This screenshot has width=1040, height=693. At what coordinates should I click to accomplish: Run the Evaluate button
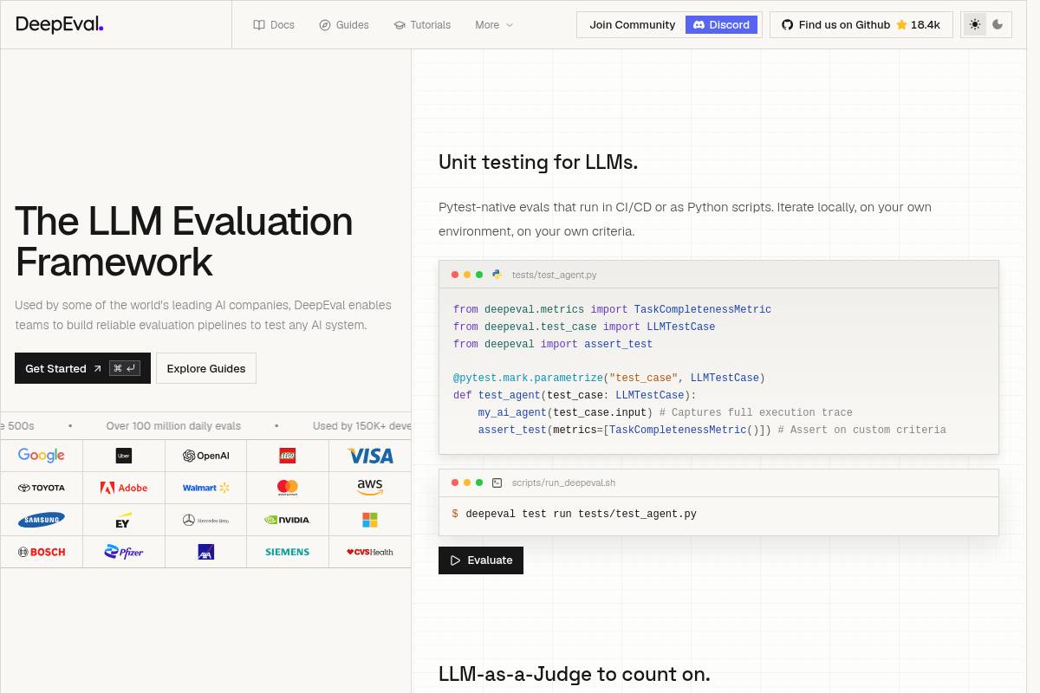[x=481, y=560]
